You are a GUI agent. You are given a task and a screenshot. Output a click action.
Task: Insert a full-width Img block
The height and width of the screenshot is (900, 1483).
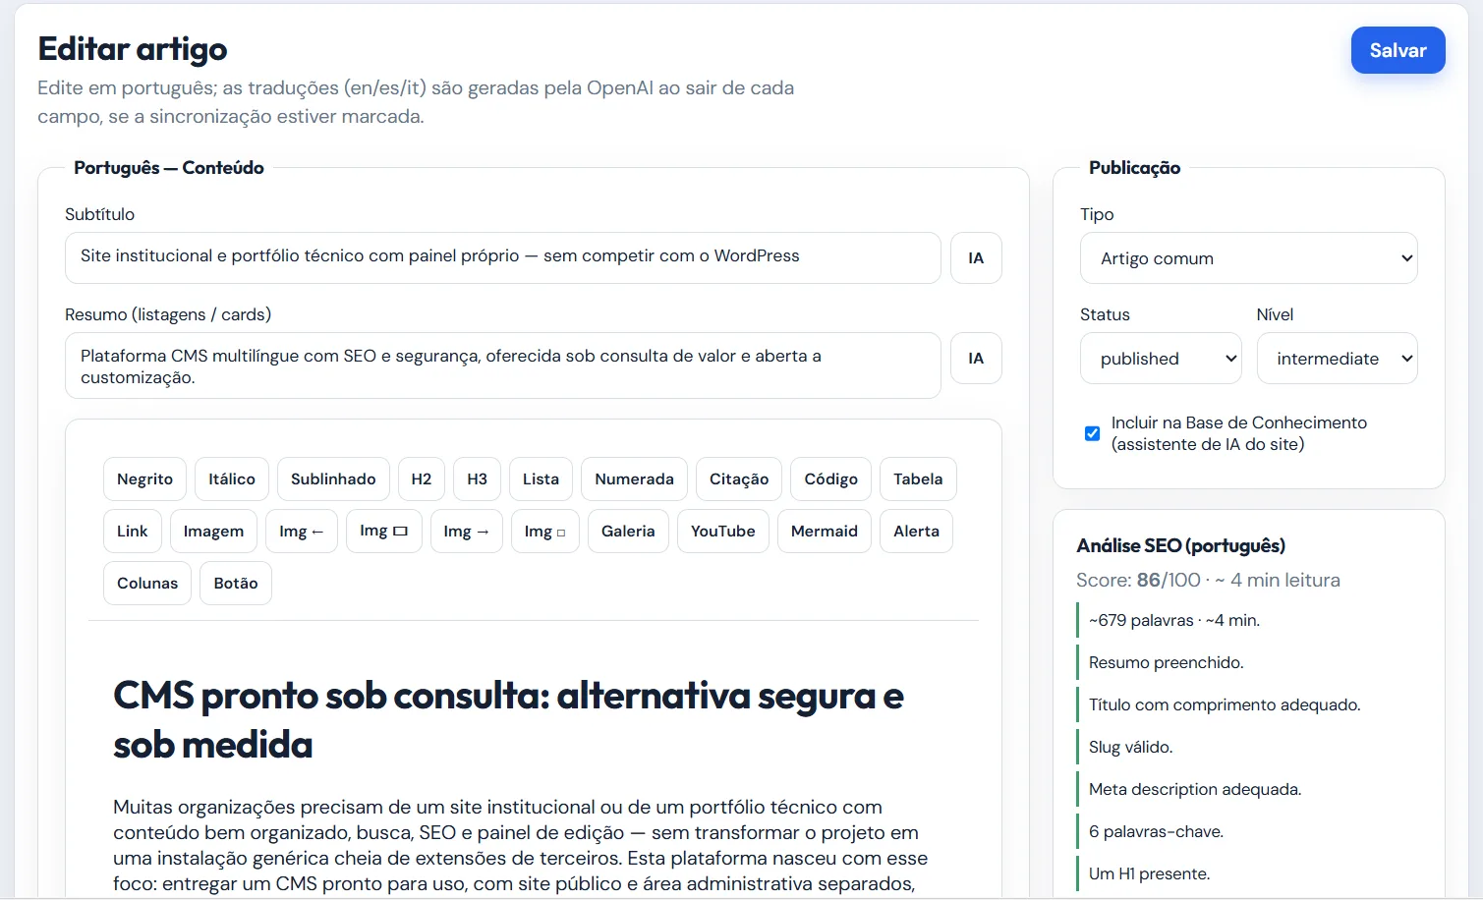pyautogui.click(x=383, y=531)
